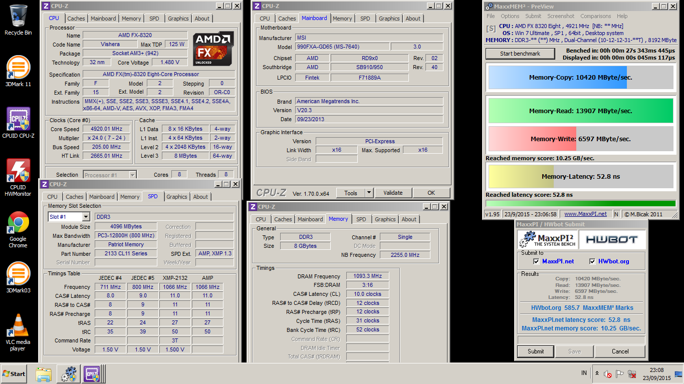Open Options menu in MaxxMEM²

point(510,16)
